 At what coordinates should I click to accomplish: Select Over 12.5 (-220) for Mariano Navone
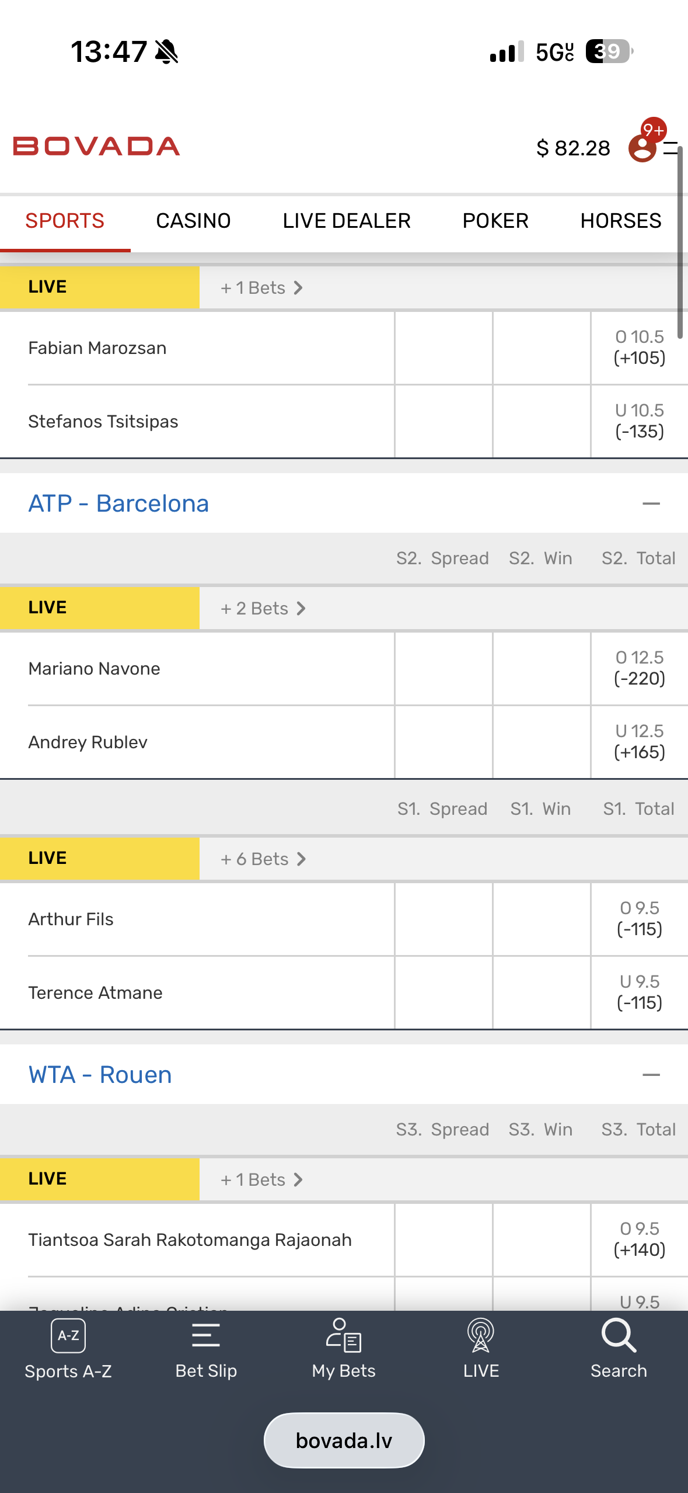(640, 668)
